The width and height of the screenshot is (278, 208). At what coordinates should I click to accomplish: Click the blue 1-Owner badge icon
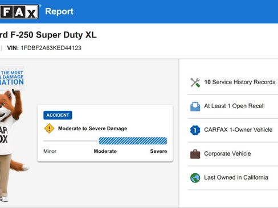coord(195,130)
